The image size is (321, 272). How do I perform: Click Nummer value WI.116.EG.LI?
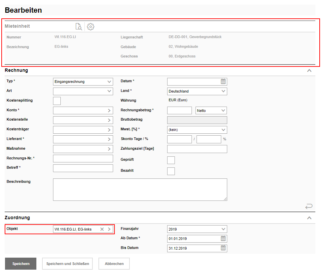pos(65,37)
